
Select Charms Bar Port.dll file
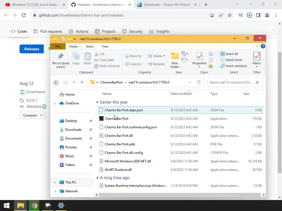[180, 136]
